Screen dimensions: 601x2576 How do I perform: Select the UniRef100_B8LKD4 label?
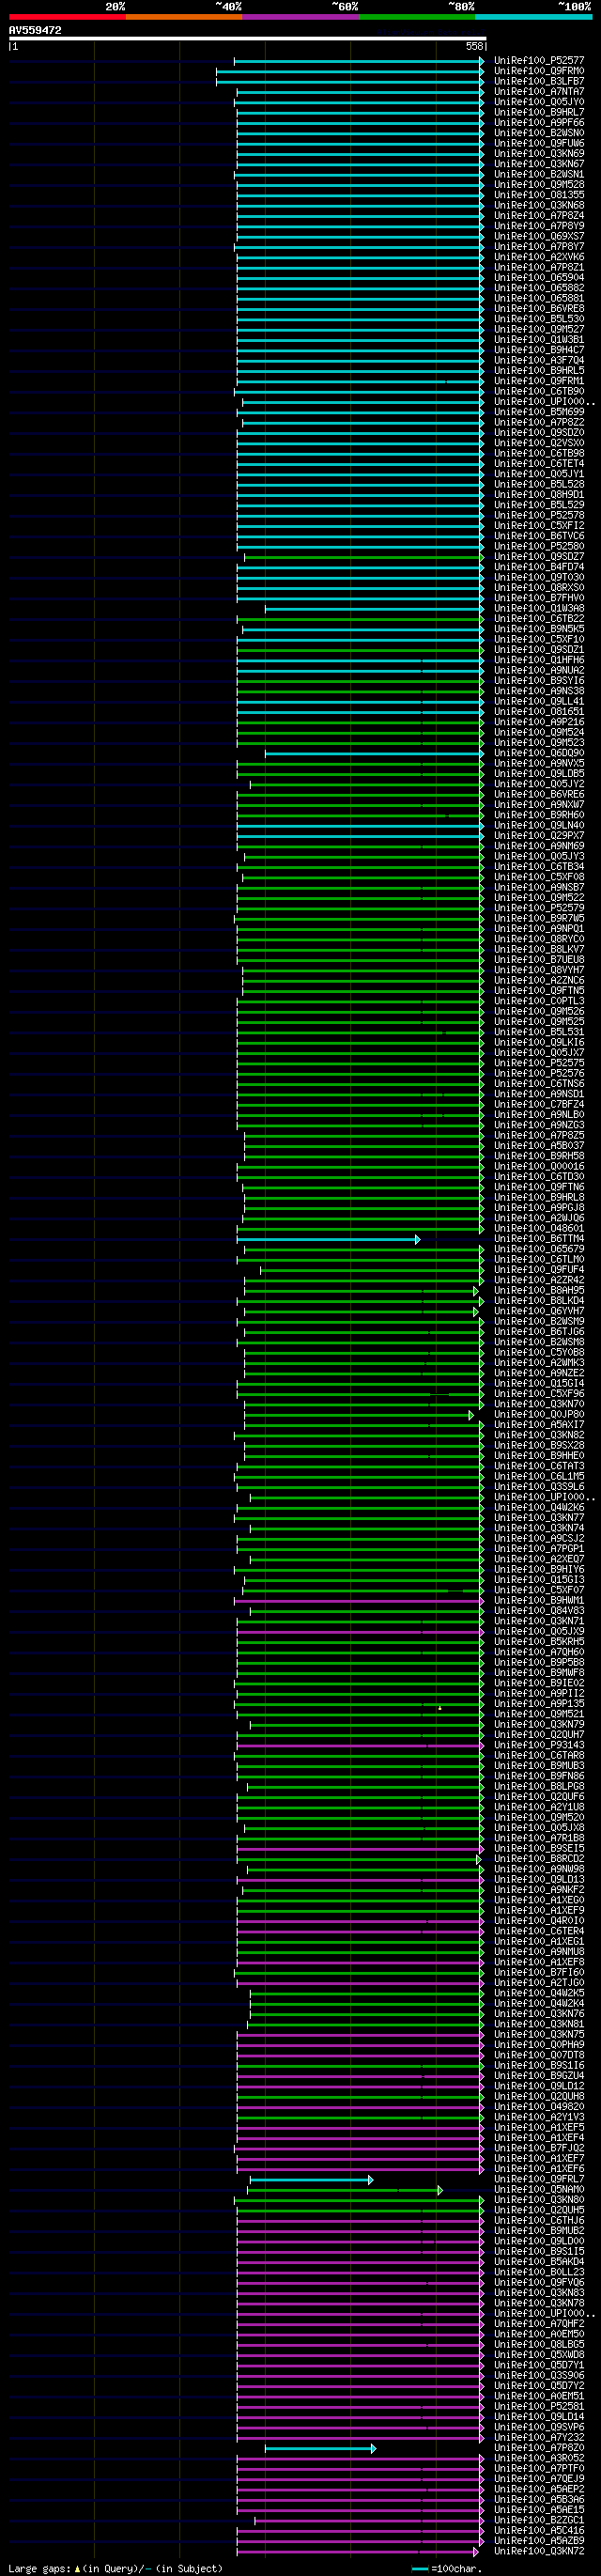[x=539, y=1301]
